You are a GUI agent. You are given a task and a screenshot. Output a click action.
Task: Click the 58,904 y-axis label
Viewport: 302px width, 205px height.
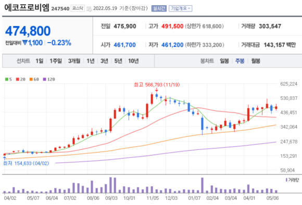[x=287, y=170]
